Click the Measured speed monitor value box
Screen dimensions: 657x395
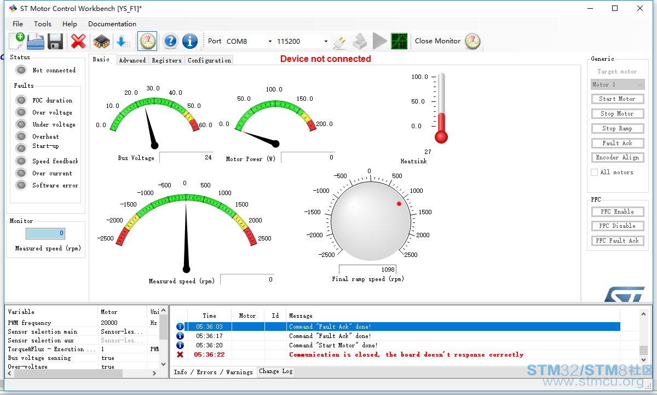point(45,233)
